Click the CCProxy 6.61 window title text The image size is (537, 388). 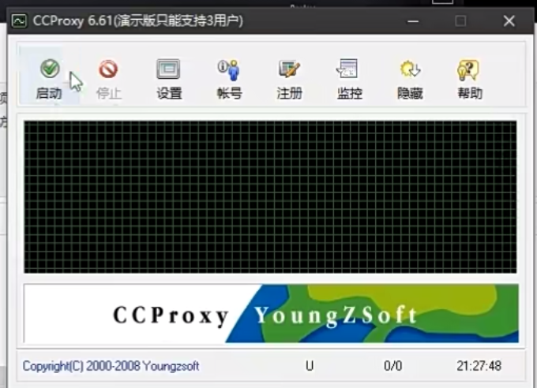tap(137, 21)
